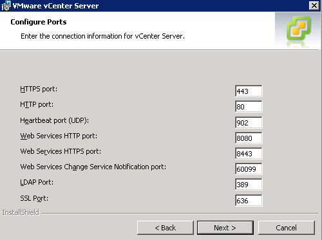Click the InstallShield text at bottom

click(21, 212)
